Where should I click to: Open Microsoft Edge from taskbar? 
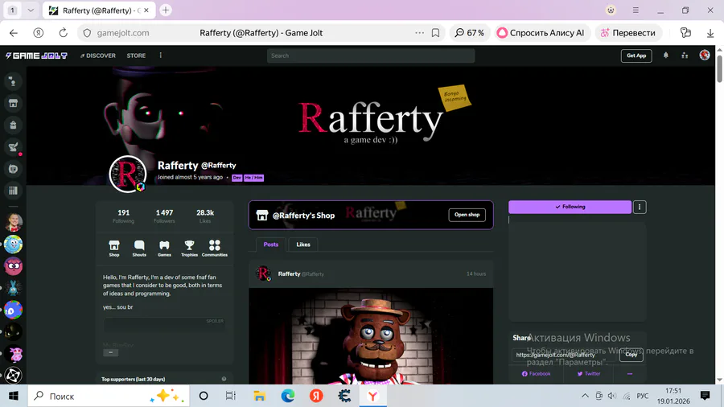[x=288, y=396]
